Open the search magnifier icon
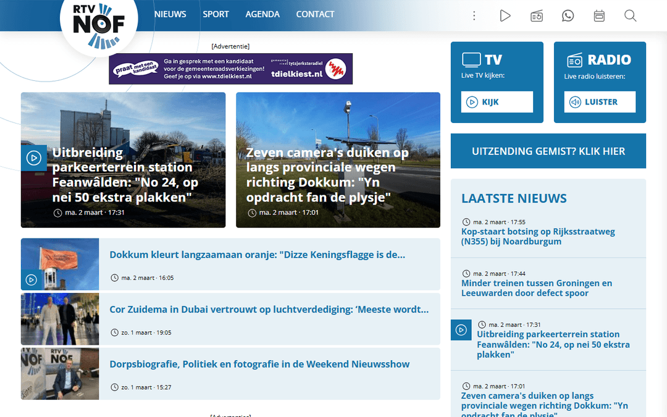Image resolution: width=667 pixels, height=417 pixels. [630, 15]
